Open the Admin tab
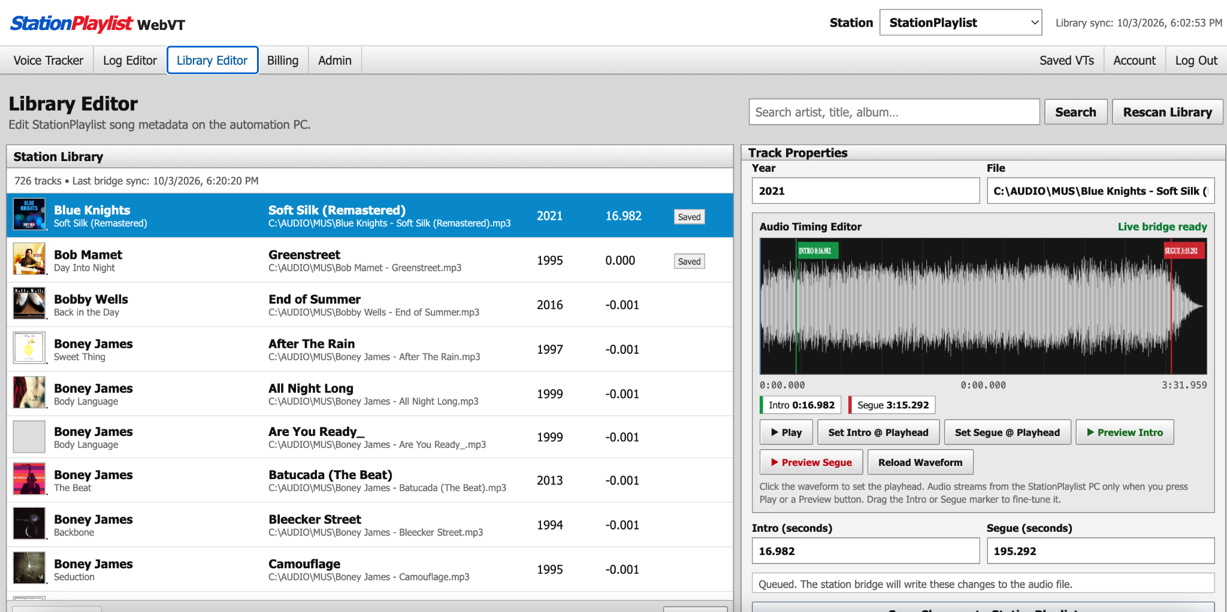The width and height of the screenshot is (1227, 612). click(335, 60)
